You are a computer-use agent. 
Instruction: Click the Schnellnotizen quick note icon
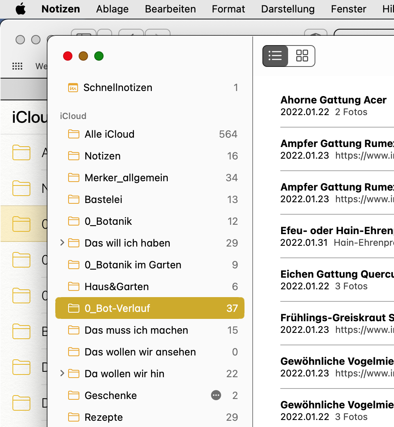click(x=73, y=87)
